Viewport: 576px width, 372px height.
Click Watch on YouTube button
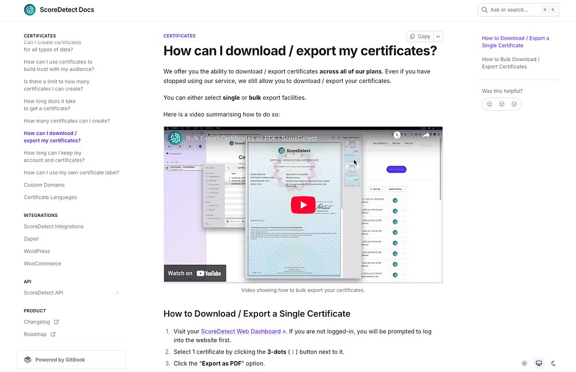195,273
